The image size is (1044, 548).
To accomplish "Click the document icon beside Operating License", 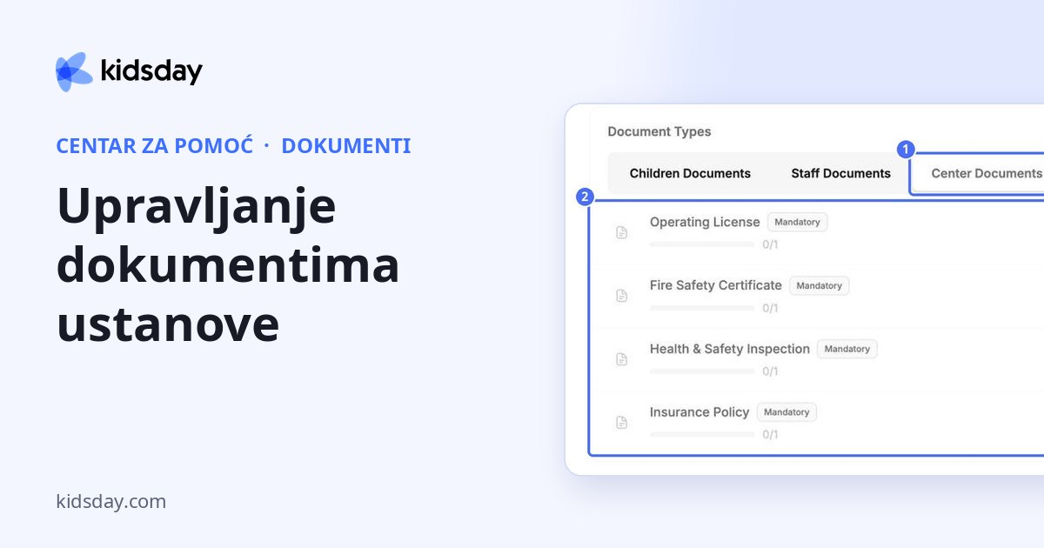I will coord(621,232).
